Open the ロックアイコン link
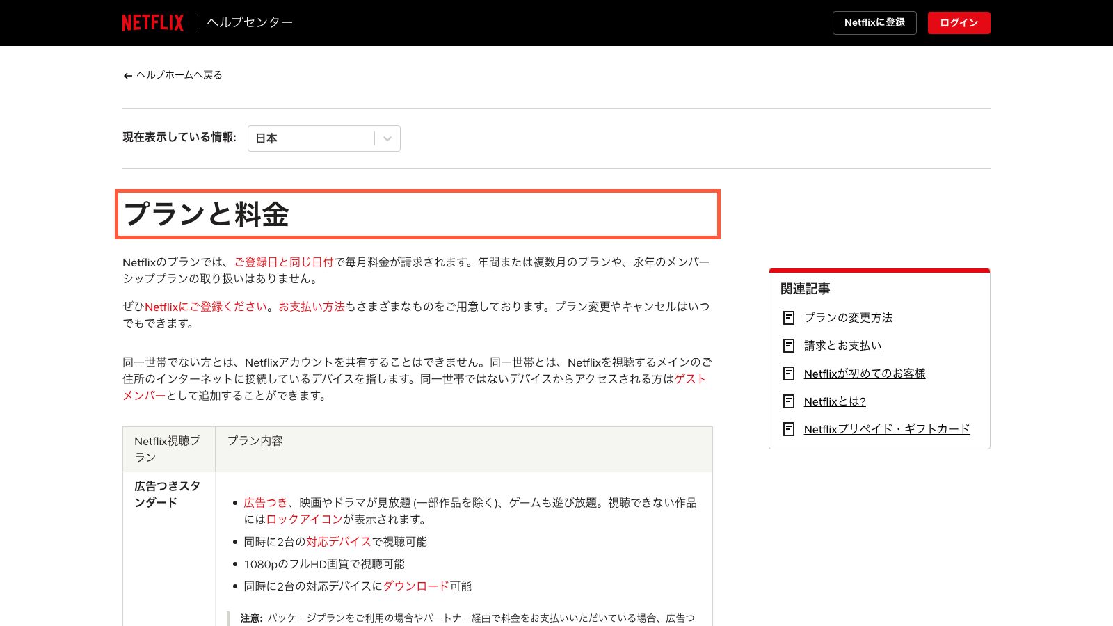 (305, 520)
